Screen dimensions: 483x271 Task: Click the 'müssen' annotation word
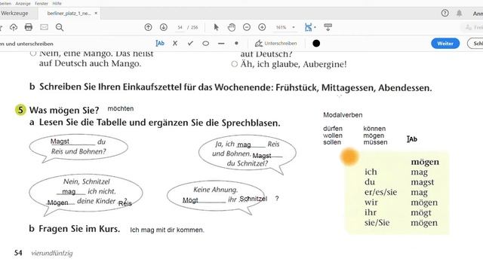pyautogui.click(x=375, y=142)
